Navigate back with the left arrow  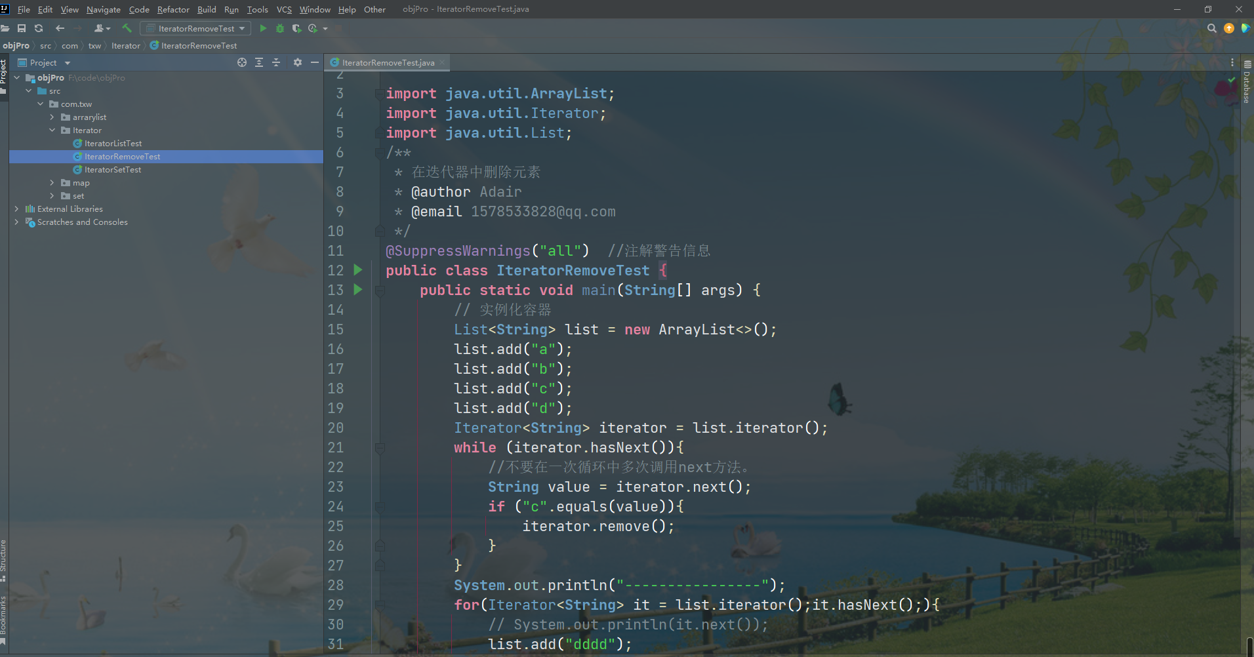[60, 28]
